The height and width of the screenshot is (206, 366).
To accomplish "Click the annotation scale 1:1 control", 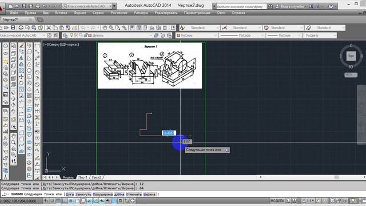I will [x=309, y=201].
